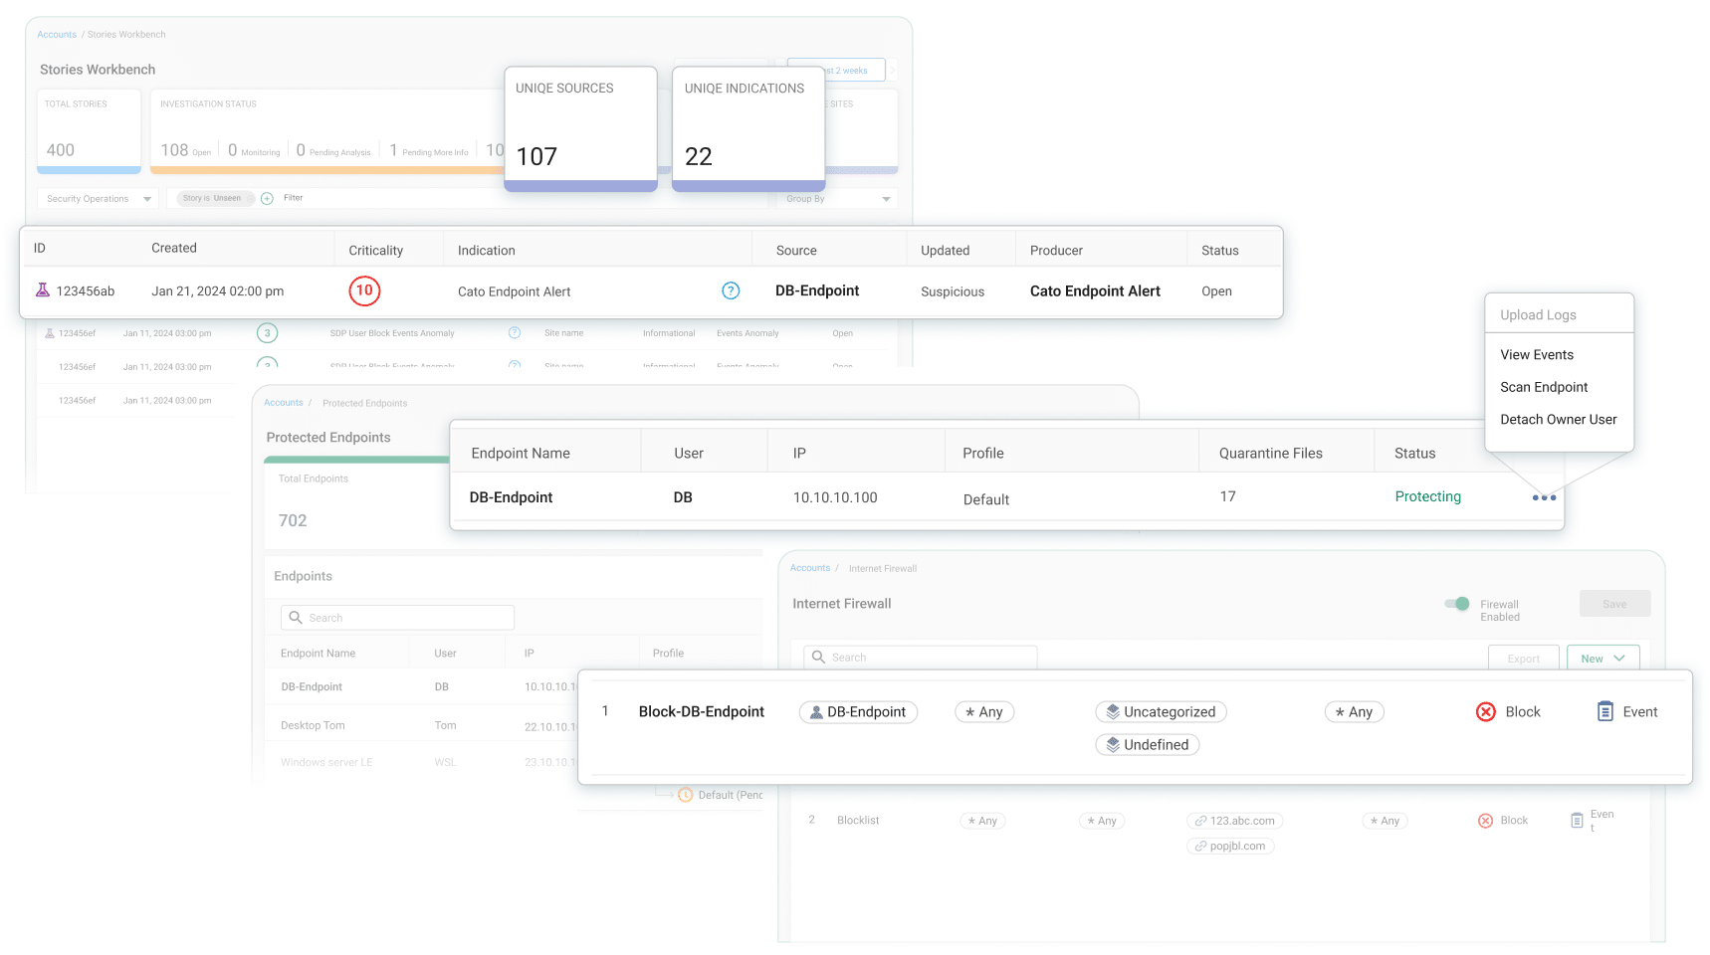Open the three-dots menu for DB-Endpoint
The image size is (1710, 955).
(x=1544, y=497)
